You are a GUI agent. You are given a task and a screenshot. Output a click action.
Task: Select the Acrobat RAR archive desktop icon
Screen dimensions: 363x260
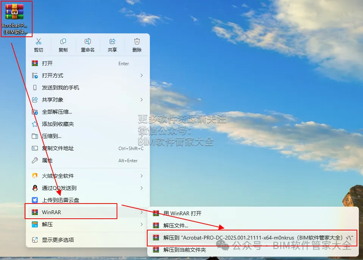(14, 19)
